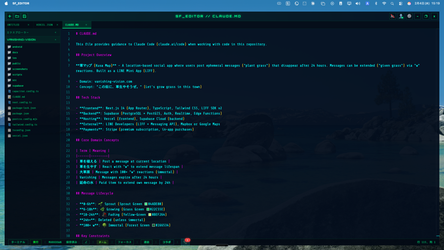Viewport: 444px width, 250px height.
Task: Click the コラボ button
Action: pyautogui.click(x=166, y=242)
